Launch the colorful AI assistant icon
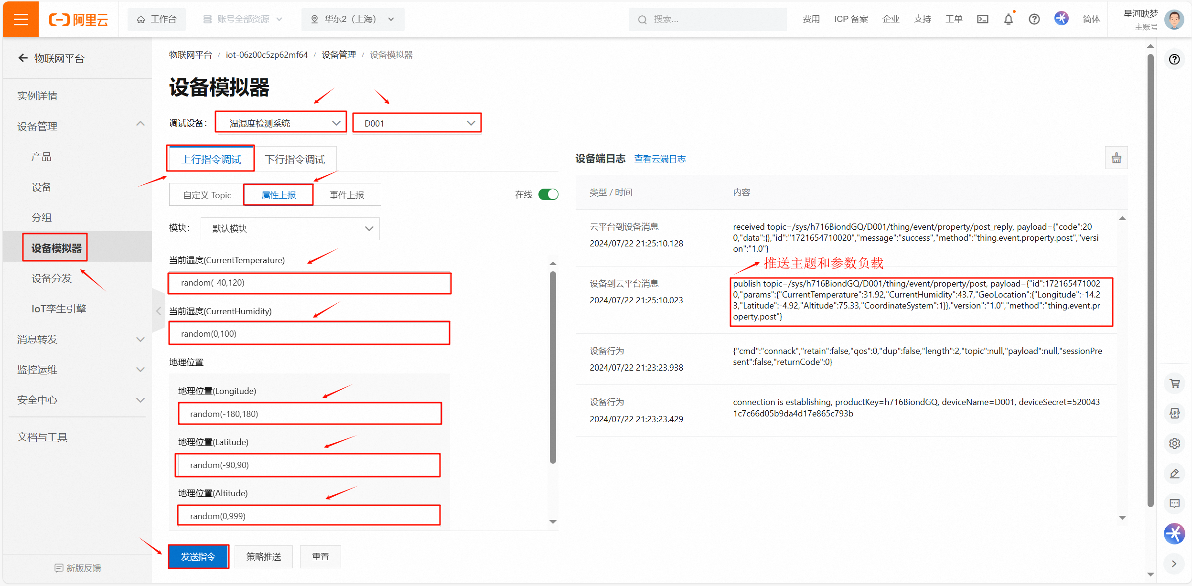This screenshot has height=586, width=1192. (x=1175, y=533)
